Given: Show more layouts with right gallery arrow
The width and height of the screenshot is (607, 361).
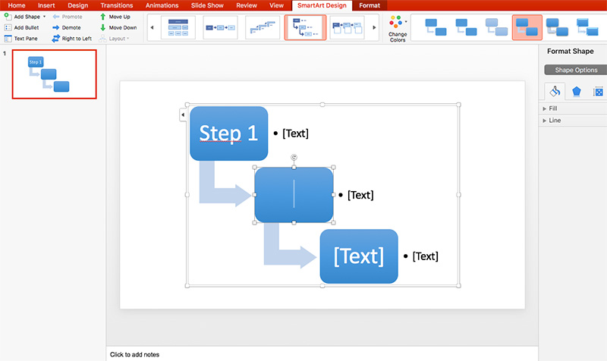Looking at the screenshot, I should [374, 27].
